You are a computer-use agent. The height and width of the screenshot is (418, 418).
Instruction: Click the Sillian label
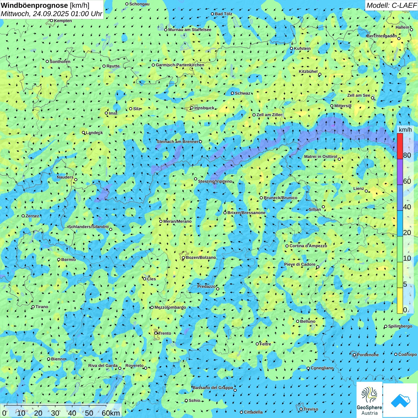315,209
